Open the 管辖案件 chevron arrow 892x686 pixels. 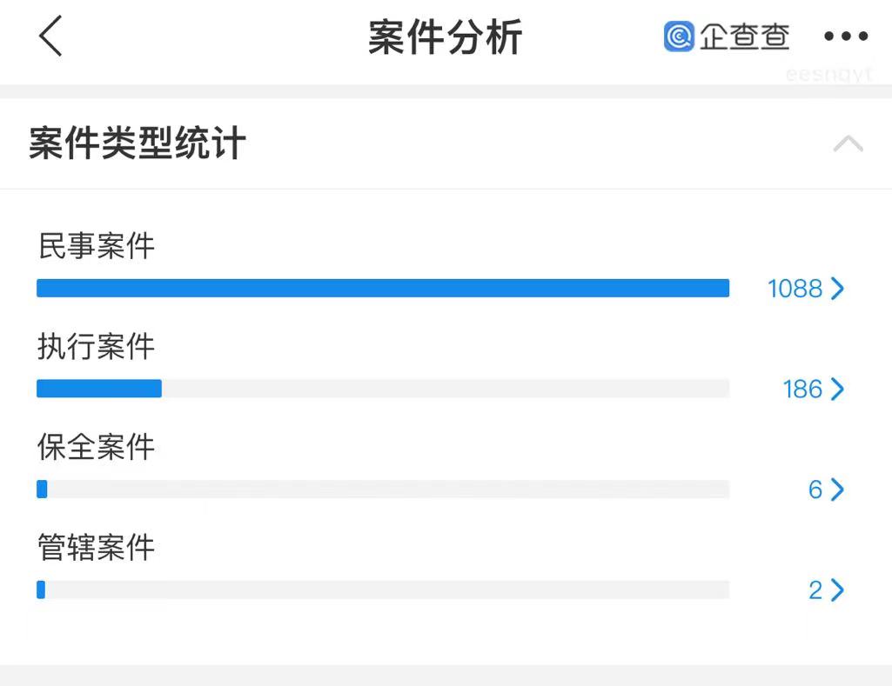[837, 590]
